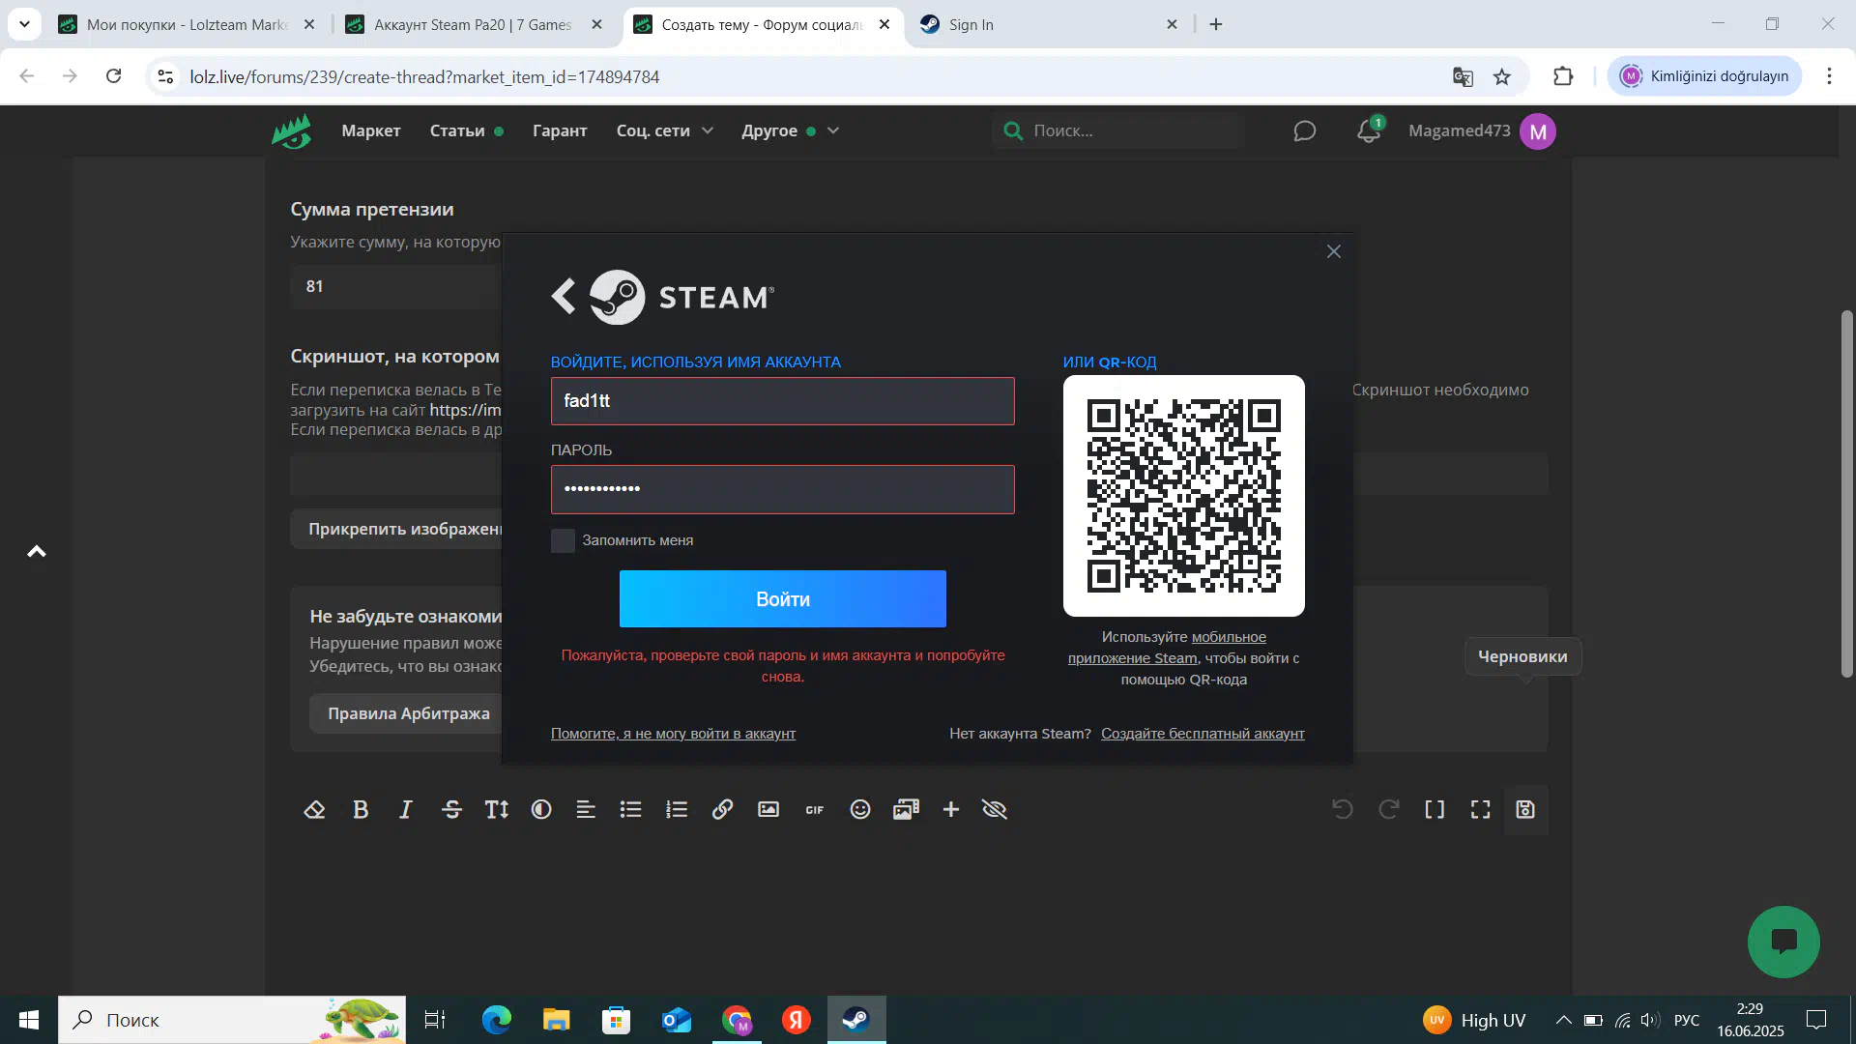Image resolution: width=1856 pixels, height=1044 pixels.
Task: Open text alignment options
Action: pyautogui.click(x=586, y=810)
